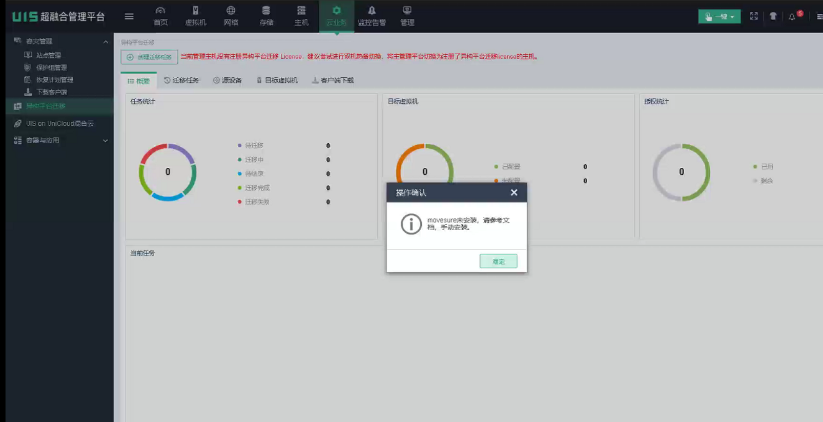Click the 待结束 legend entry
The image size is (823, 422).
(x=250, y=174)
